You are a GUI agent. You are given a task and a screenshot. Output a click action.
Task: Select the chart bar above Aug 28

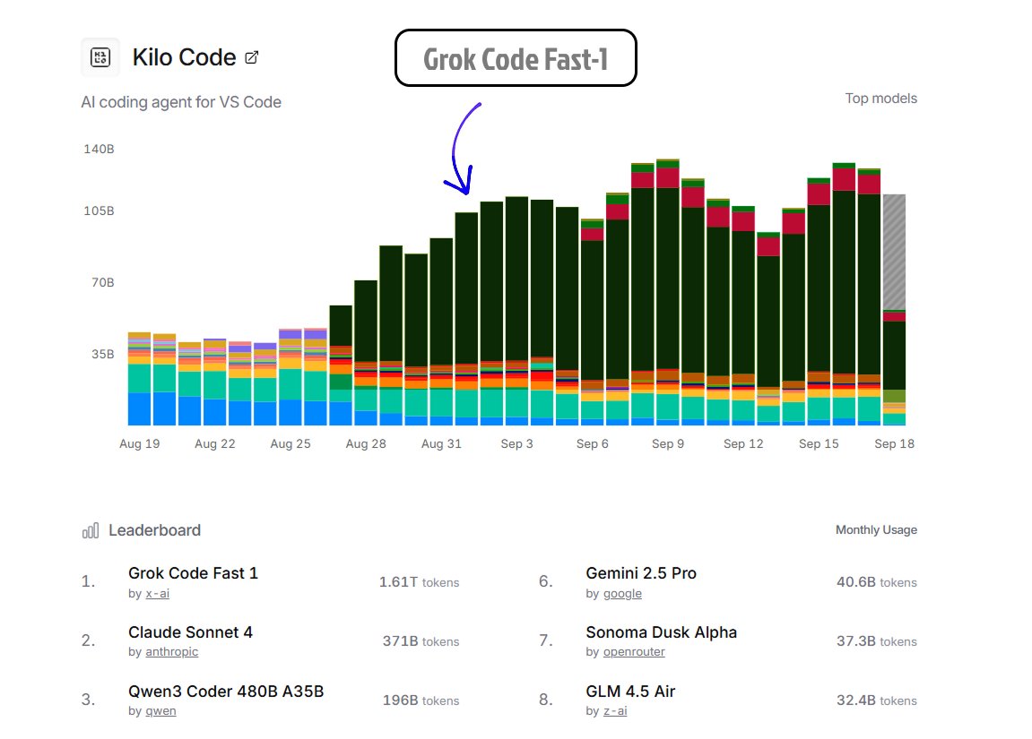366,353
